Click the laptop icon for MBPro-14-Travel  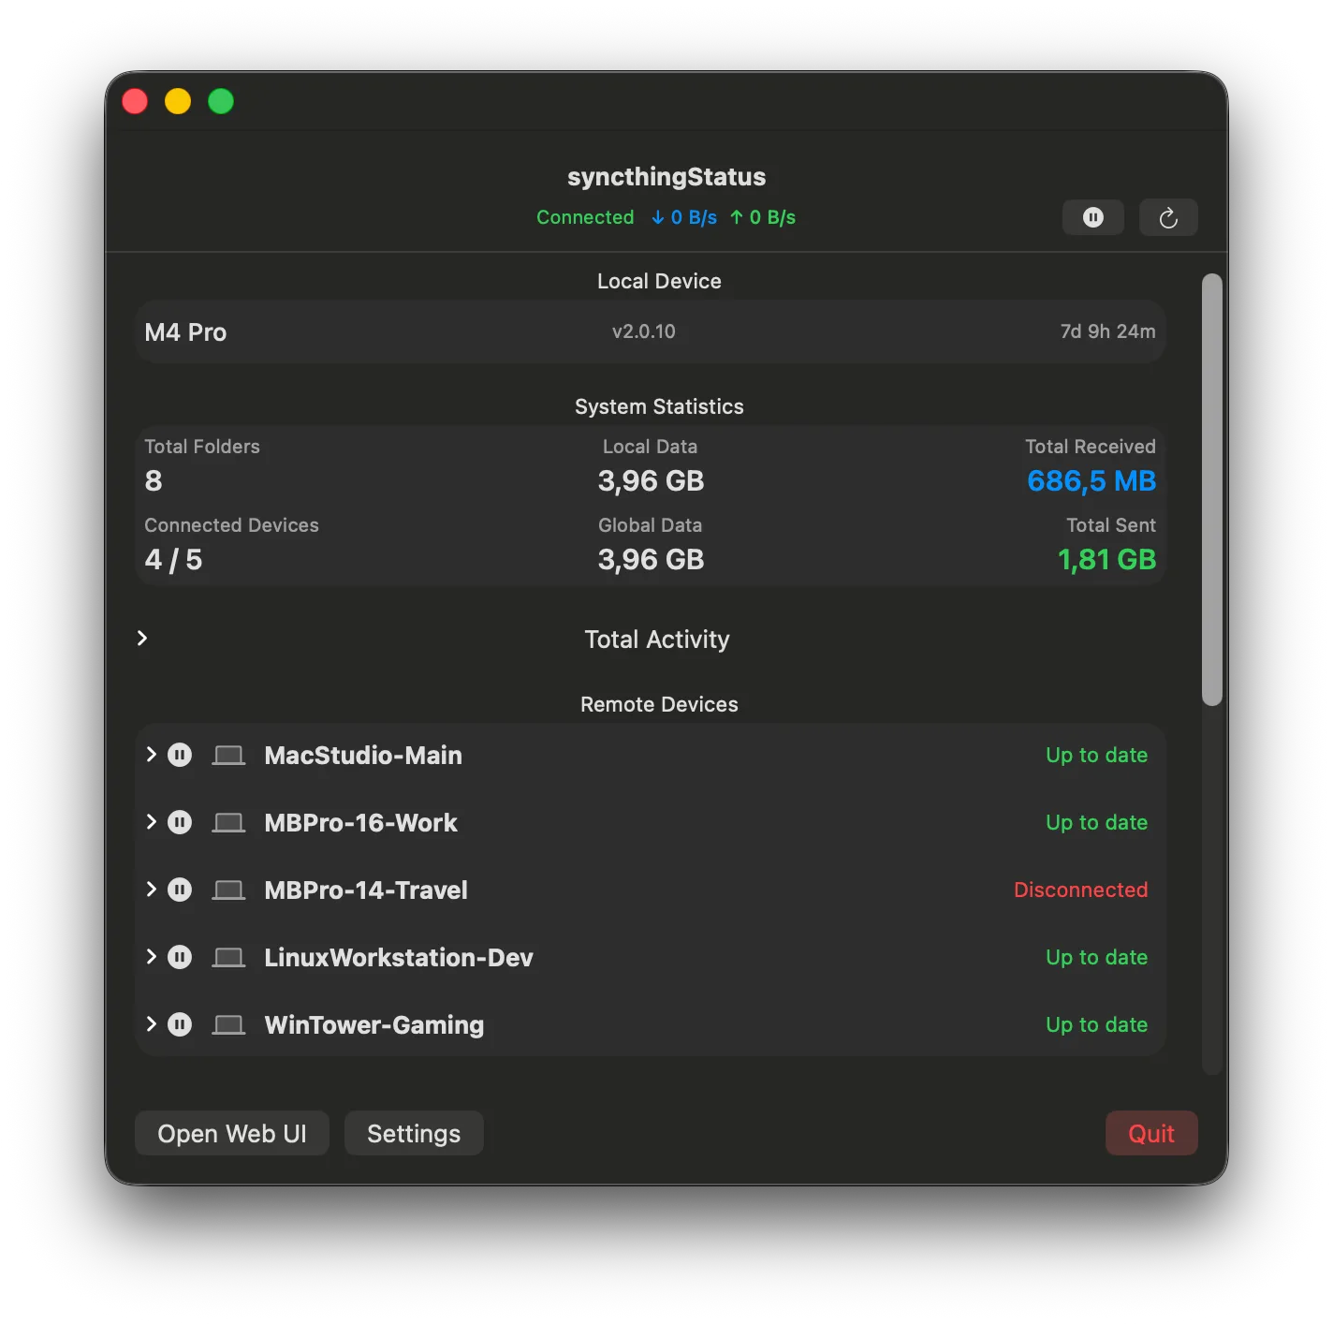click(228, 890)
